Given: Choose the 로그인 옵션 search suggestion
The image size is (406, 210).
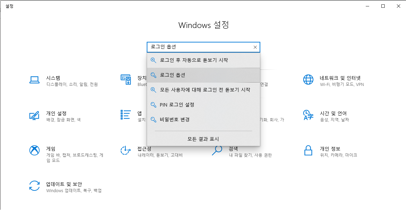Looking at the screenshot, I should [x=204, y=75].
